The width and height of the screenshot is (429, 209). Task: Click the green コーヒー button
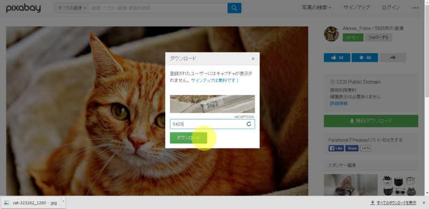pos(353,38)
